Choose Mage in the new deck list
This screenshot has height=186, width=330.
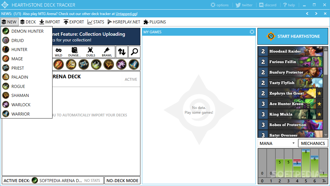click(26, 59)
